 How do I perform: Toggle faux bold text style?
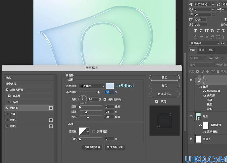tap(195, 31)
